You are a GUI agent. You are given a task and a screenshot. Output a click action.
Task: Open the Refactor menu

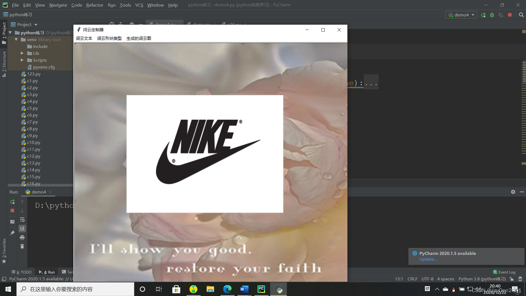(95, 5)
